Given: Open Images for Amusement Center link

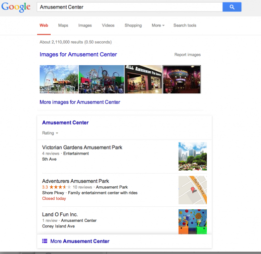Looking at the screenshot, I should click(x=78, y=54).
